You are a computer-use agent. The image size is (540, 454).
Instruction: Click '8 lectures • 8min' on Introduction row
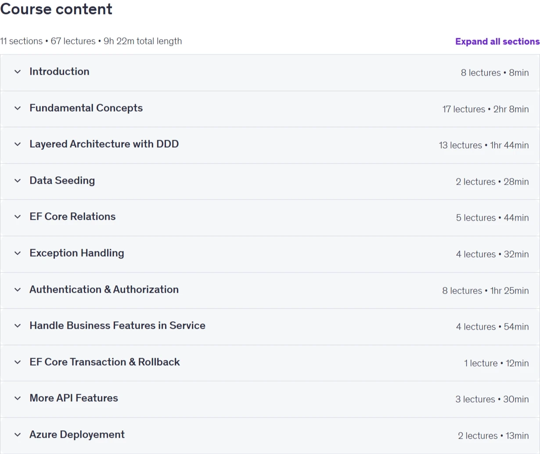(495, 73)
